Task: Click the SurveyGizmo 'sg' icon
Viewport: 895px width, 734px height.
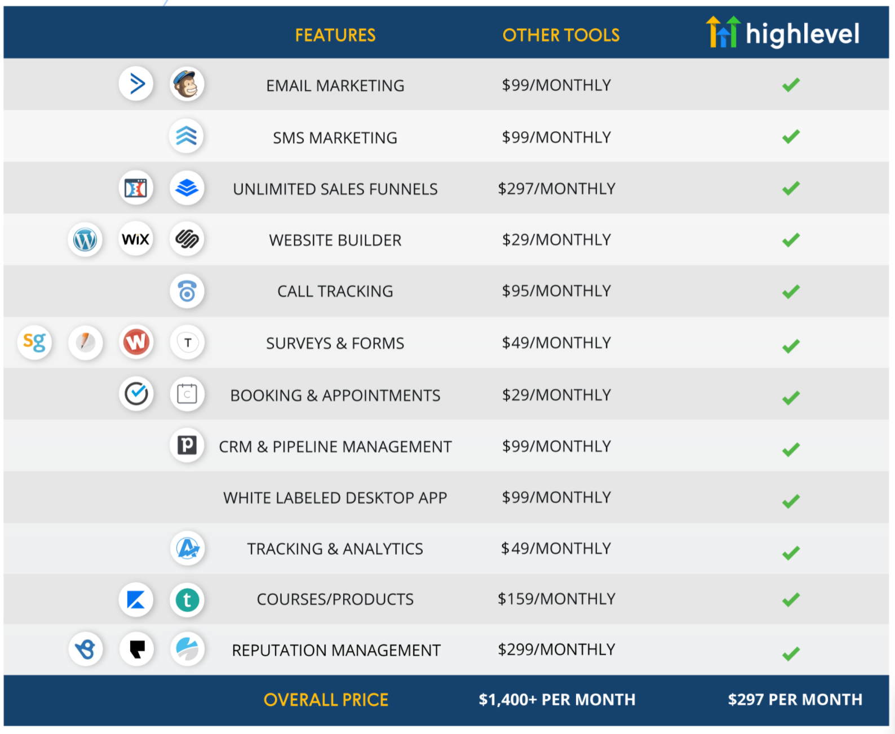Action: (x=34, y=342)
